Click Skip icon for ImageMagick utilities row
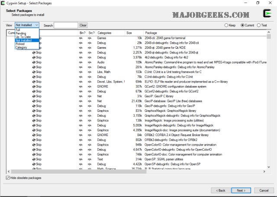277x197 pixels. [x=34, y=121]
